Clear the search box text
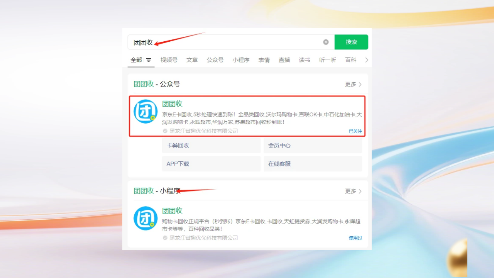The height and width of the screenshot is (278, 494). coord(326,42)
